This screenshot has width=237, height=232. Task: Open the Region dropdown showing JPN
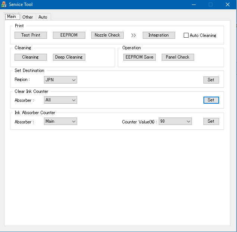click(x=60, y=80)
